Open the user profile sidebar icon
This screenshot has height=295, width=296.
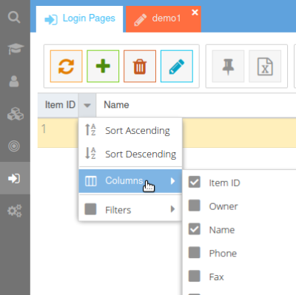tap(14, 81)
